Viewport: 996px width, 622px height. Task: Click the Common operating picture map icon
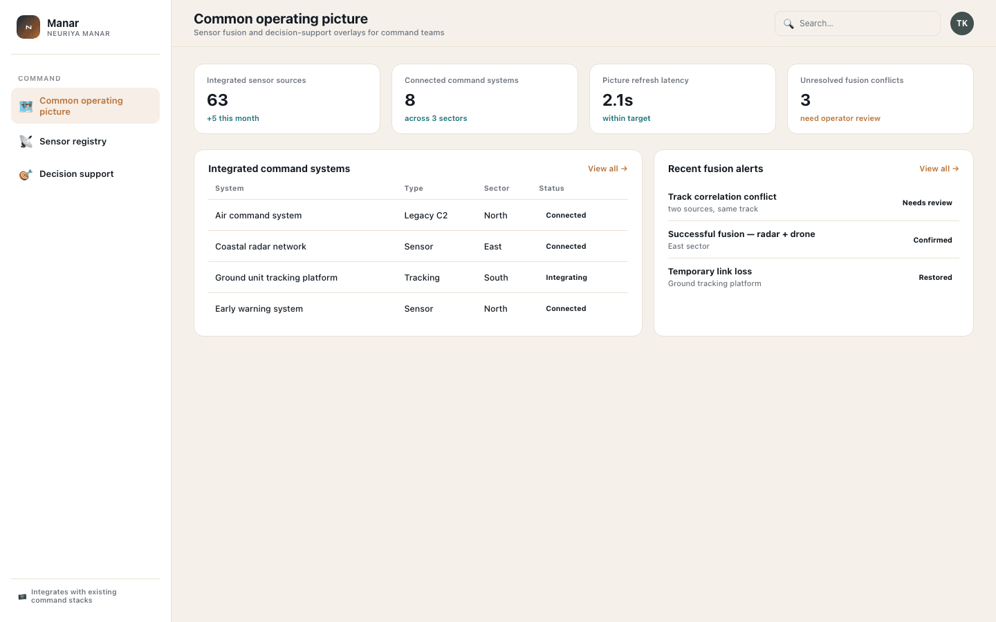click(x=26, y=106)
